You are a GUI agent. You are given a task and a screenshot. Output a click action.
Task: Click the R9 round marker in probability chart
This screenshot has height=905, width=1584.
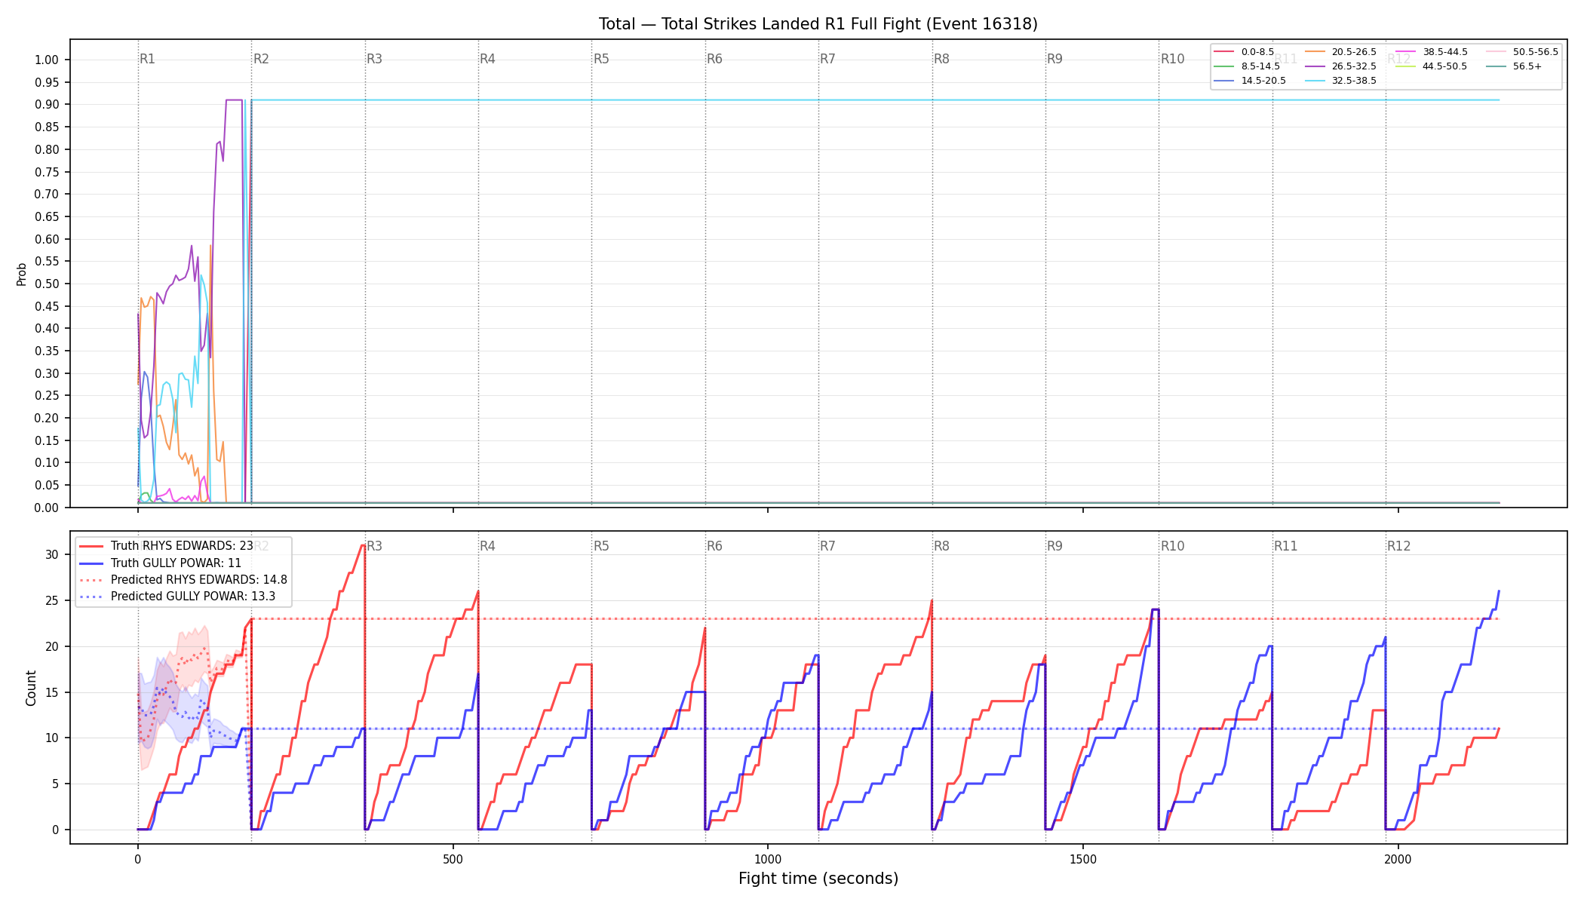point(1054,59)
